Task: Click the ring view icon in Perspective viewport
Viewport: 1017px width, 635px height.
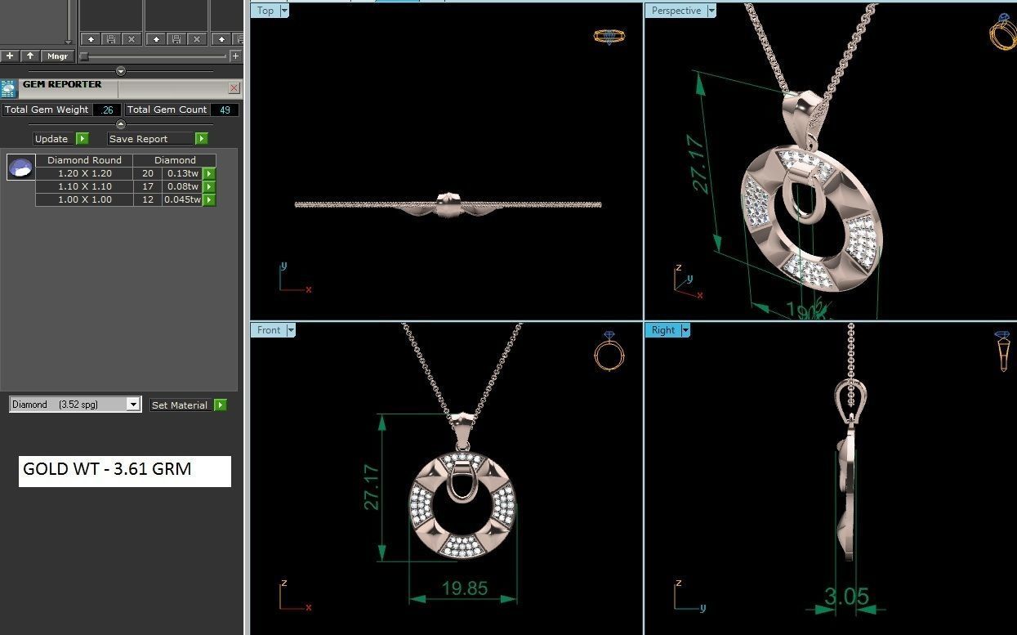Action: click(1002, 33)
